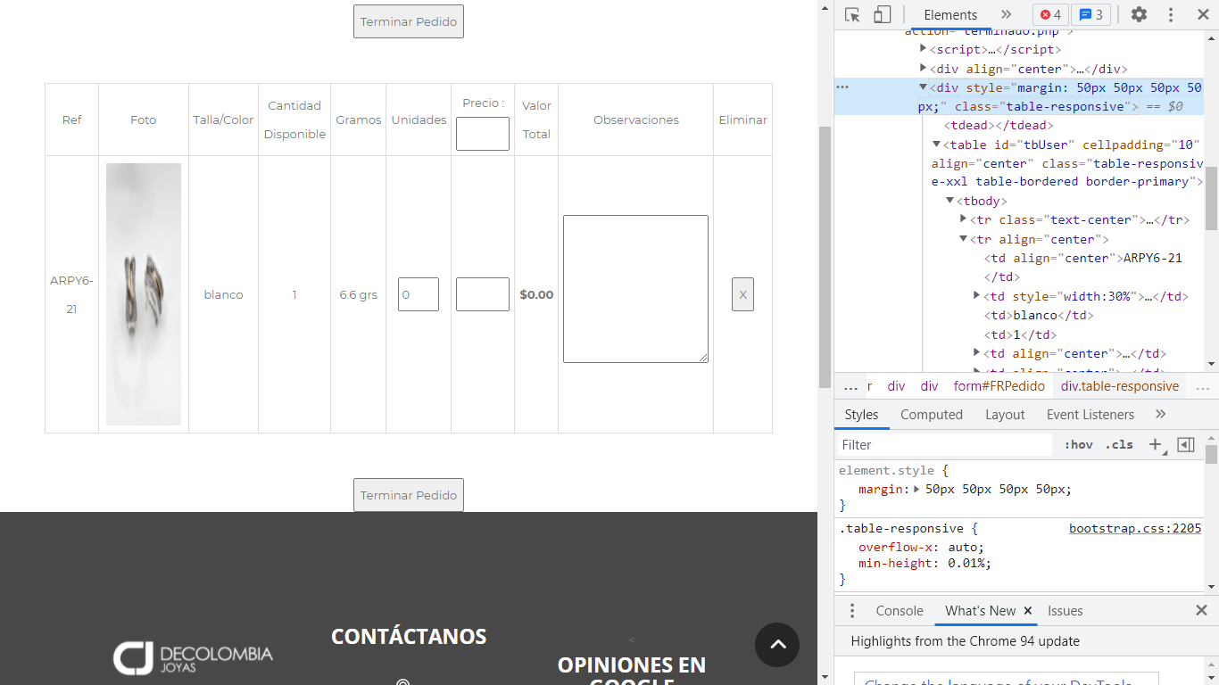This screenshot has height=685, width=1219.
Task: Switch to the Styles tab
Action: click(x=861, y=414)
